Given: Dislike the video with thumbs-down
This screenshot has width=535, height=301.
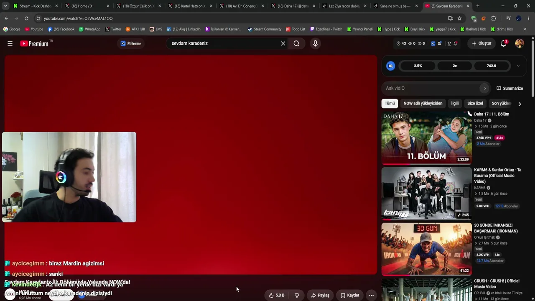Looking at the screenshot, I should (297, 295).
